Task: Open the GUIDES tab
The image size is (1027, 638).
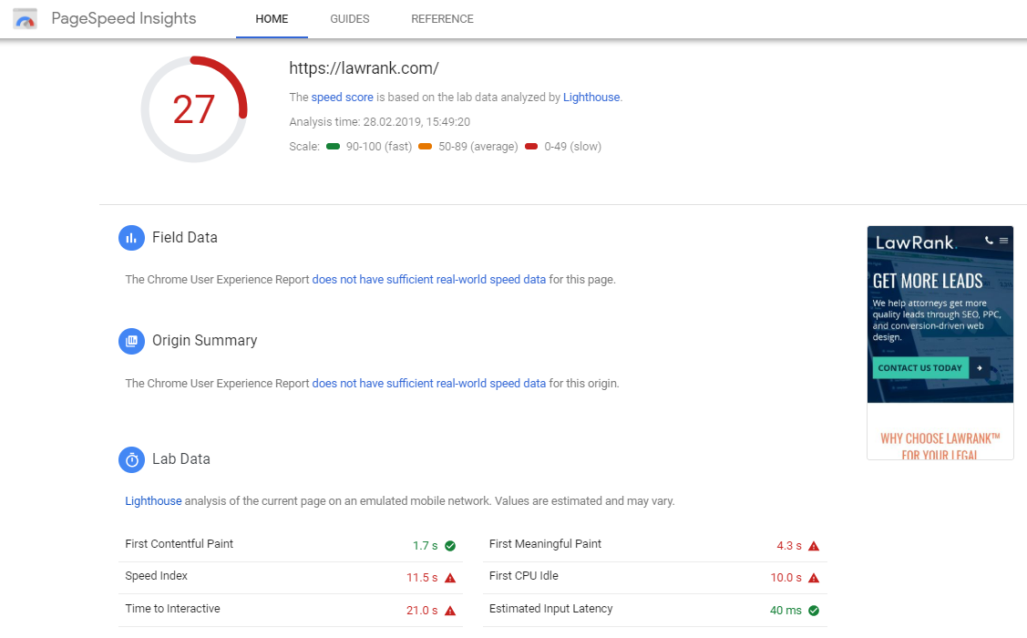Action: pyautogui.click(x=350, y=19)
